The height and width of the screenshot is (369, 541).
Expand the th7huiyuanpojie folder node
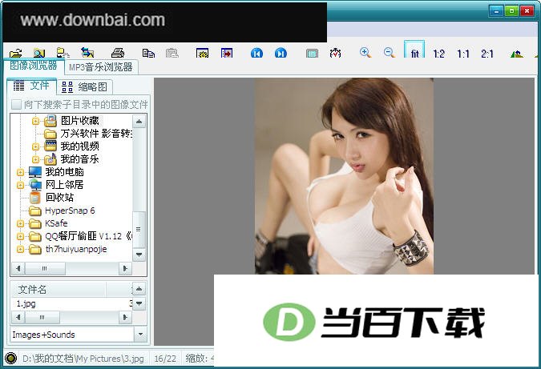[20, 249]
